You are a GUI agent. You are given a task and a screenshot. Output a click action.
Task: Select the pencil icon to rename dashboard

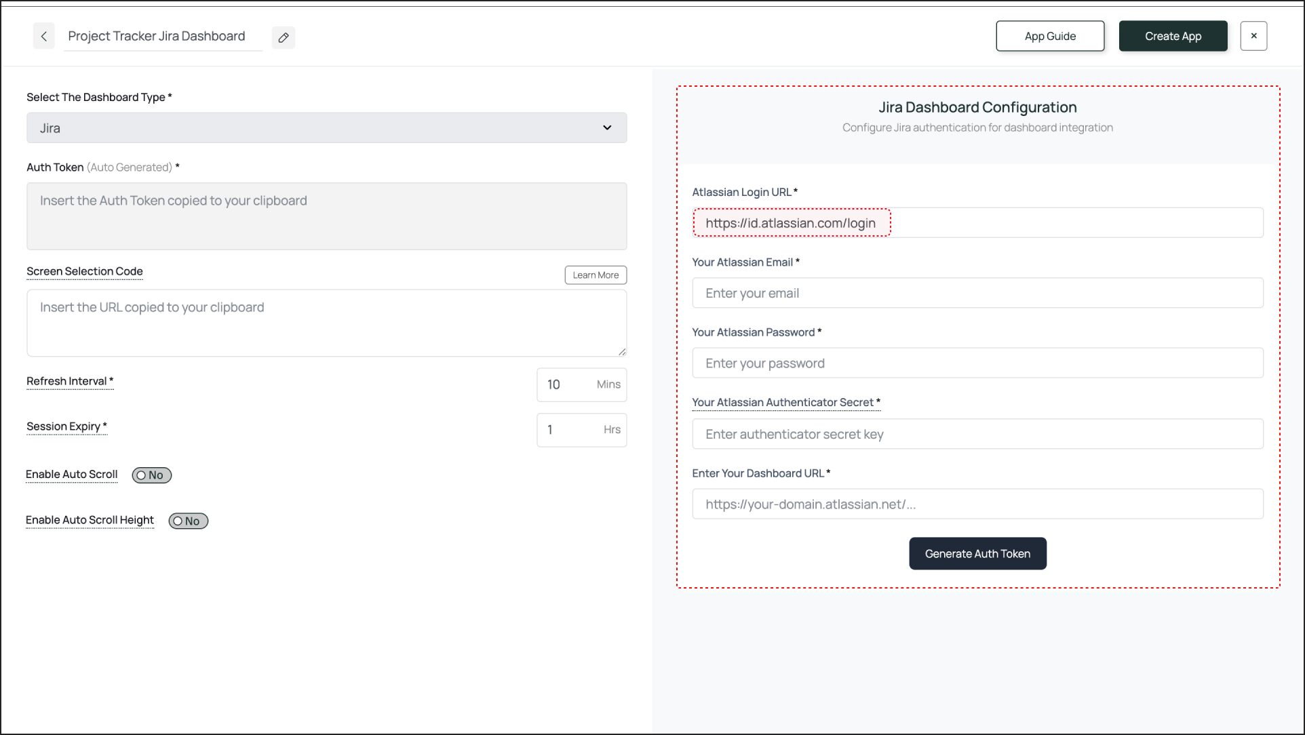(x=283, y=37)
